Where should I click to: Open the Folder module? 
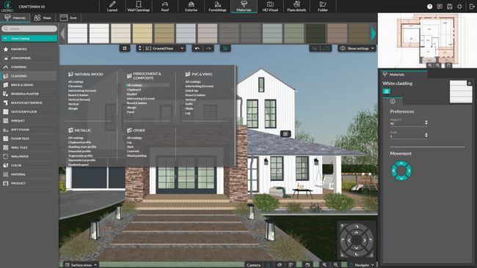point(323,6)
